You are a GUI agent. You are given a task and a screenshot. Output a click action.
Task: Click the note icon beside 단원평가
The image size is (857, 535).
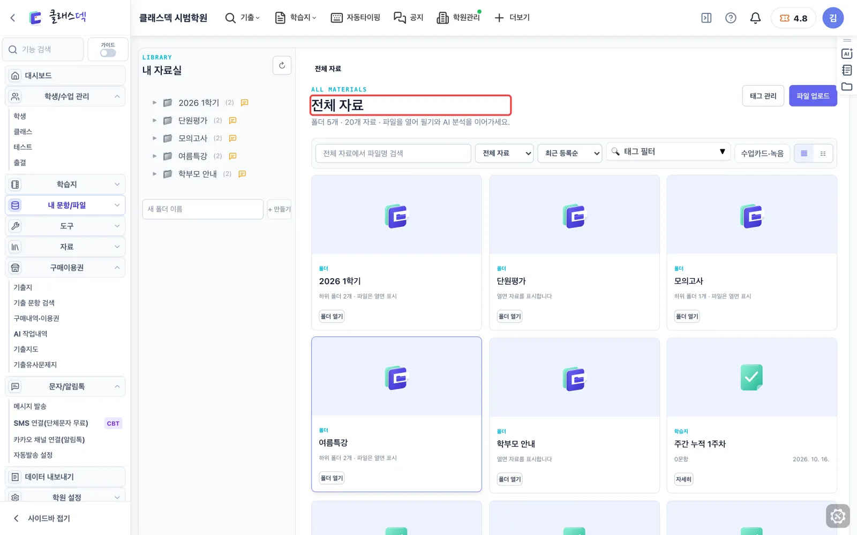pos(233,120)
